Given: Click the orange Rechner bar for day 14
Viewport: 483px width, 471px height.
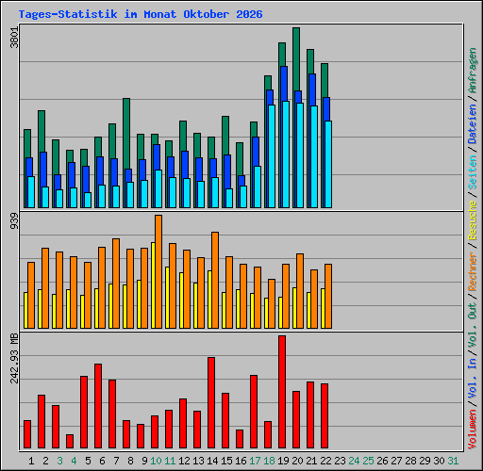Looking at the screenshot, I should pos(215,281).
